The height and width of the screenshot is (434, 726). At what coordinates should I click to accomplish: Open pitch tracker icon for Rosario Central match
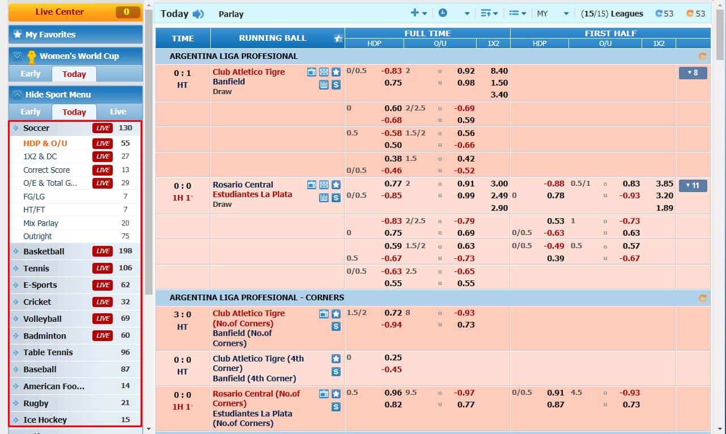324,185
